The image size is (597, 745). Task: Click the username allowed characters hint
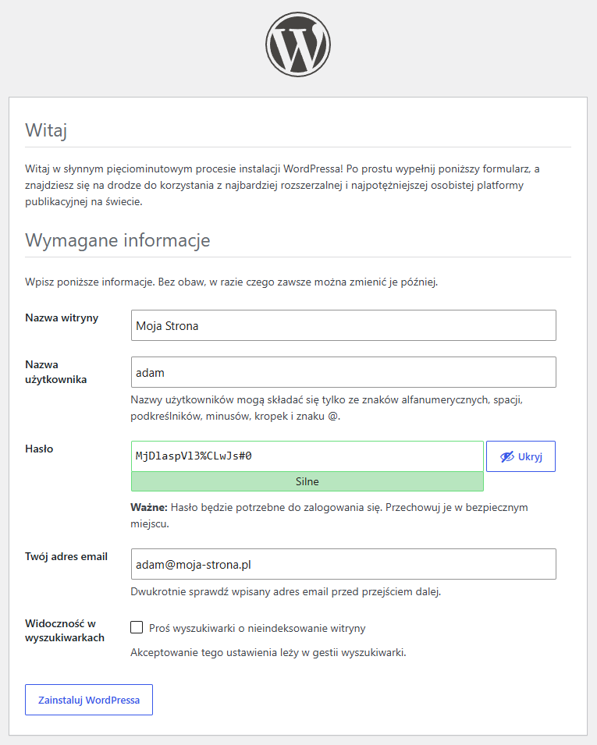[326, 408]
